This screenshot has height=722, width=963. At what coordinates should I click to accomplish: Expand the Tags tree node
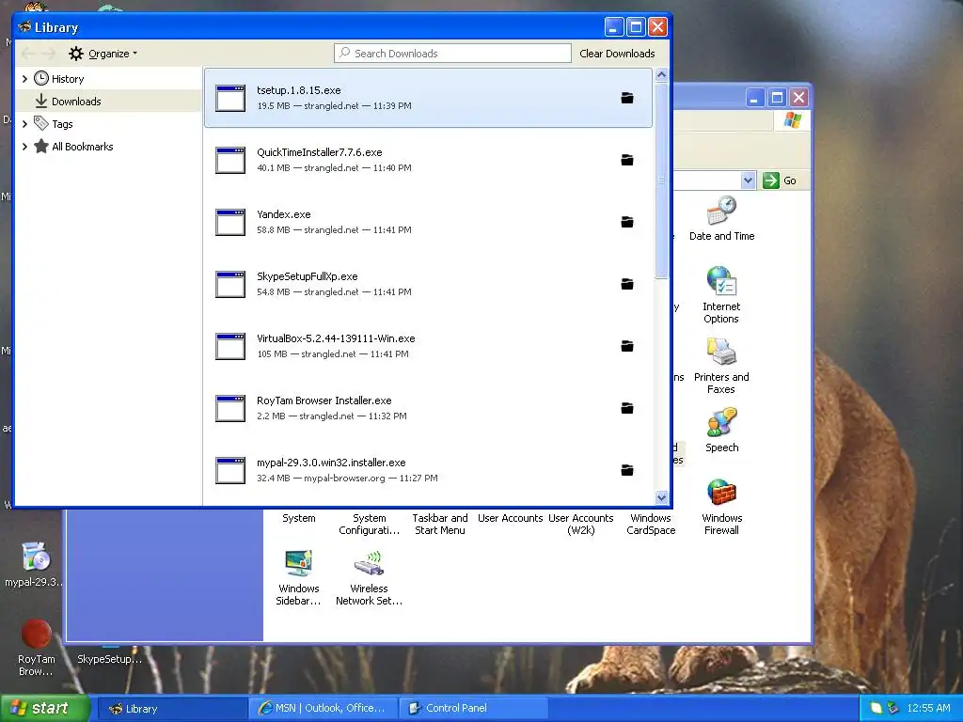pos(24,124)
